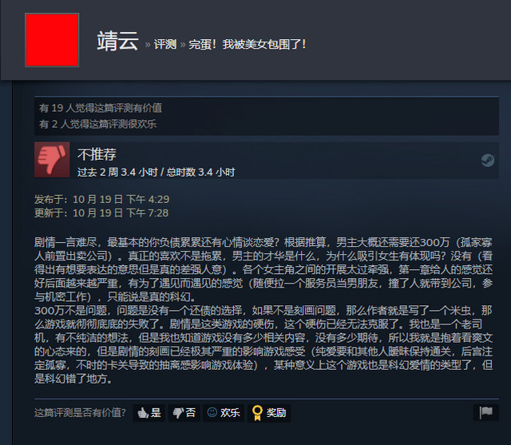
Task: Click the 不推荐 heading text
Action: tap(97, 154)
